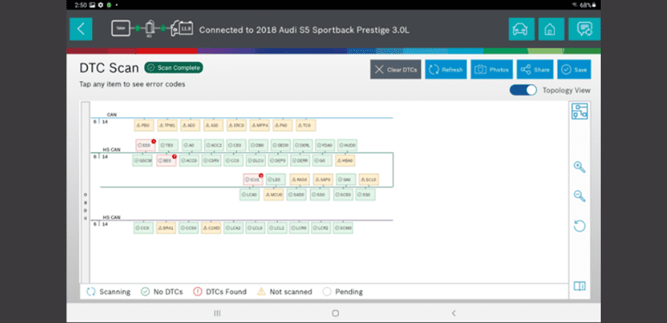The width and height of the screenshot is (667, 323).
Task: Tap the not-scanned SCL0 module
Action: pyautogui.click(x=369, y=179)
